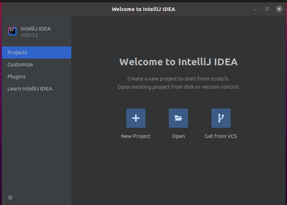Click the window title bar text

143,9
